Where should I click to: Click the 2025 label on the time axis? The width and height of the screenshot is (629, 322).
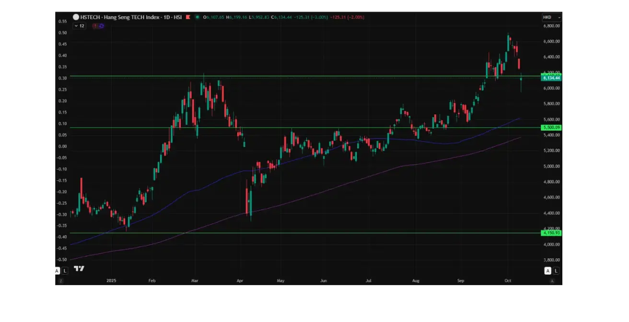pyautogui.click(x=111, y=281)
